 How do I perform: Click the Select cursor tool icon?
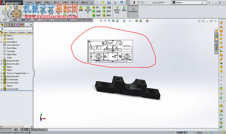(128, 2)
